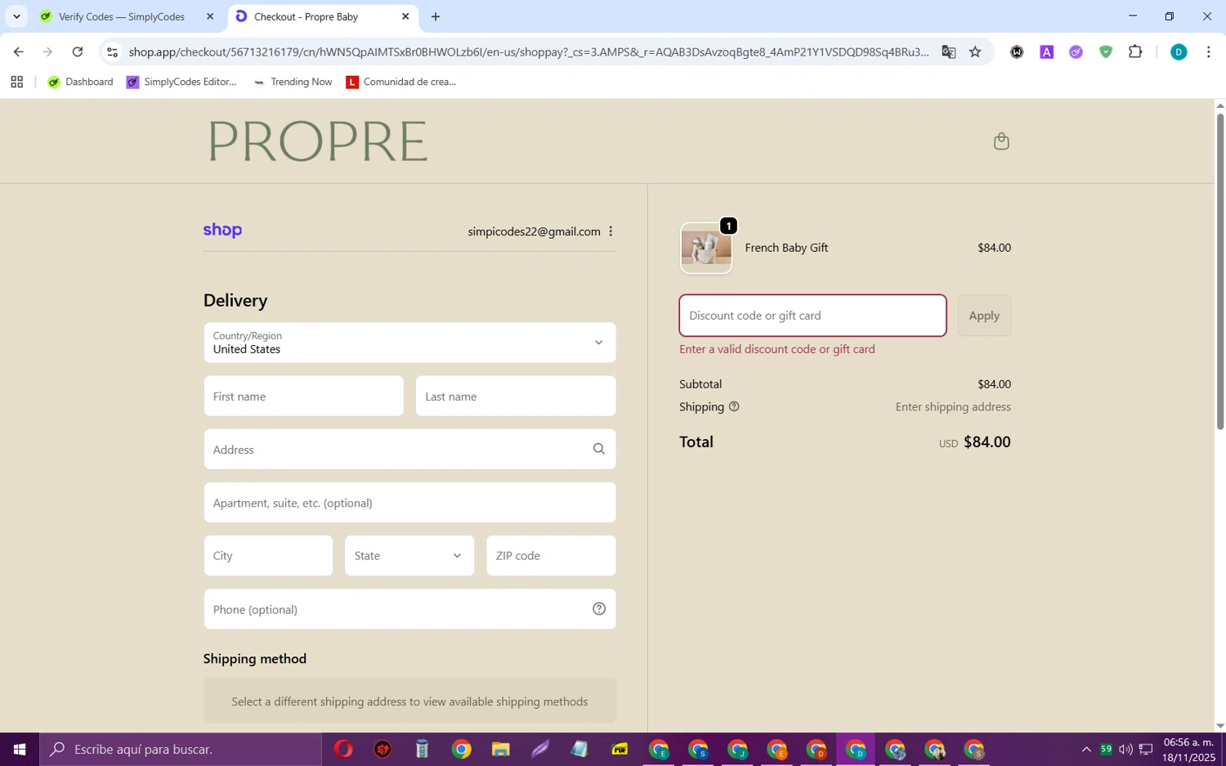Click the Apply discount button
Viewport: 1226px width, 766px height.
(x=984, y=316)
